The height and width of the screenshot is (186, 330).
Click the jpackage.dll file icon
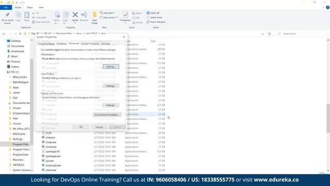click(x=43, y=151)
